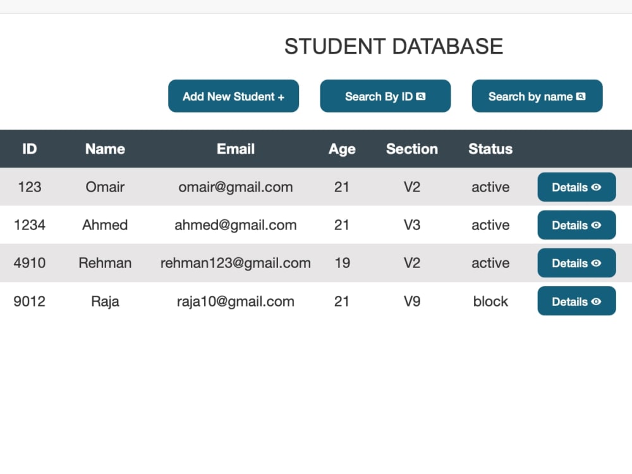This screenshot has width=632, height=474.
Task: Click the active status in Omair's row
Action: tap(490, 187)
